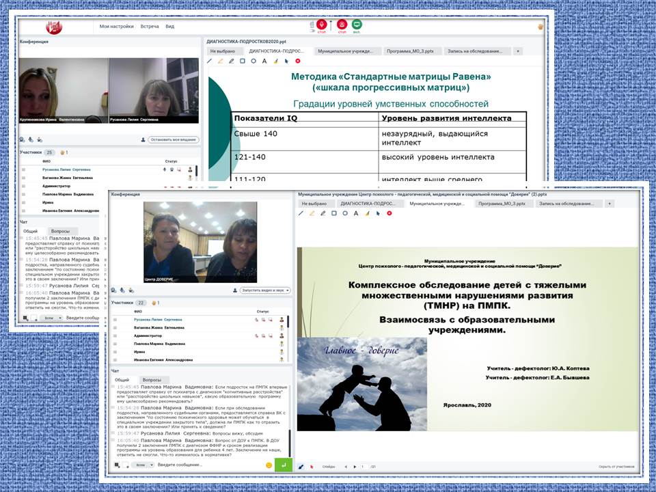Select the ellipse tool in upper window toolbar
This screenshot has width=656, height=492.
pos(254,61)
